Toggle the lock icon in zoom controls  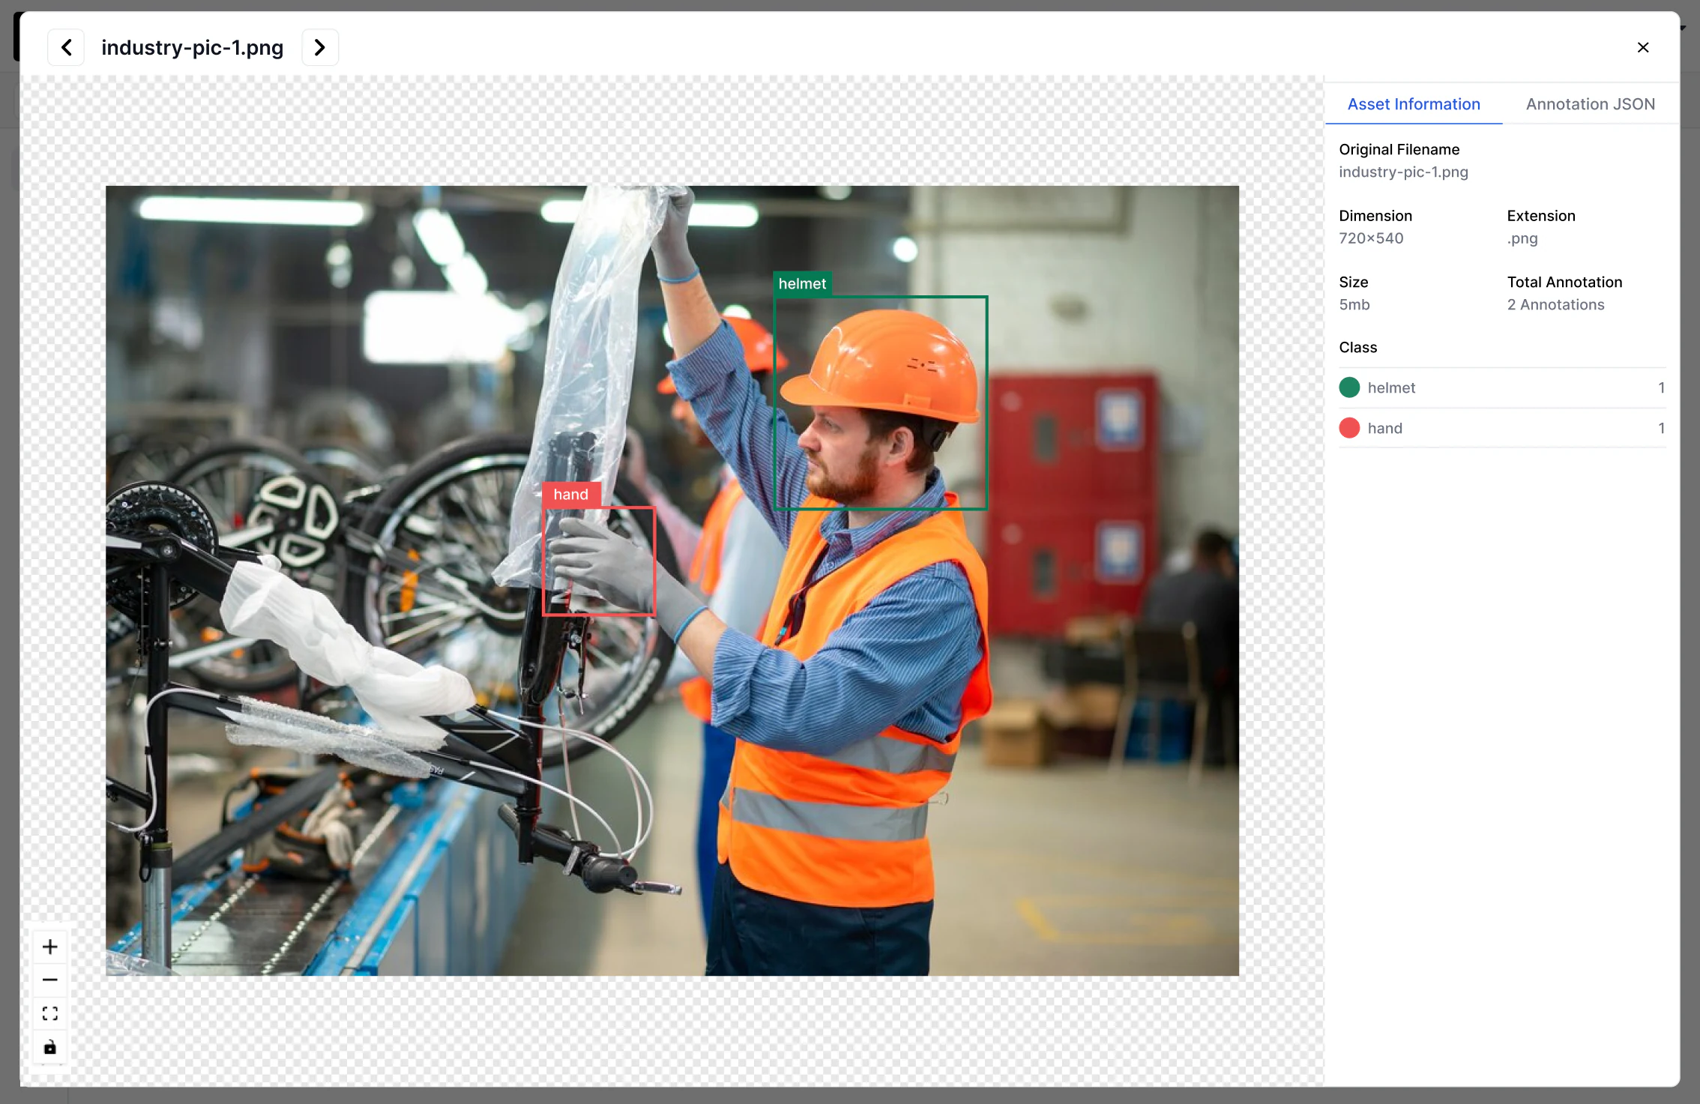pos(50,1047)
